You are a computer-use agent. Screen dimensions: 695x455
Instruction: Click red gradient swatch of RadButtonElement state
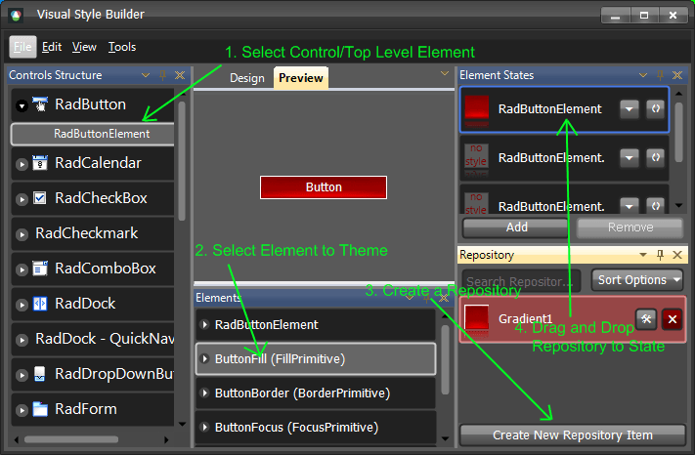pyautogui.click(x=476, y=109)
